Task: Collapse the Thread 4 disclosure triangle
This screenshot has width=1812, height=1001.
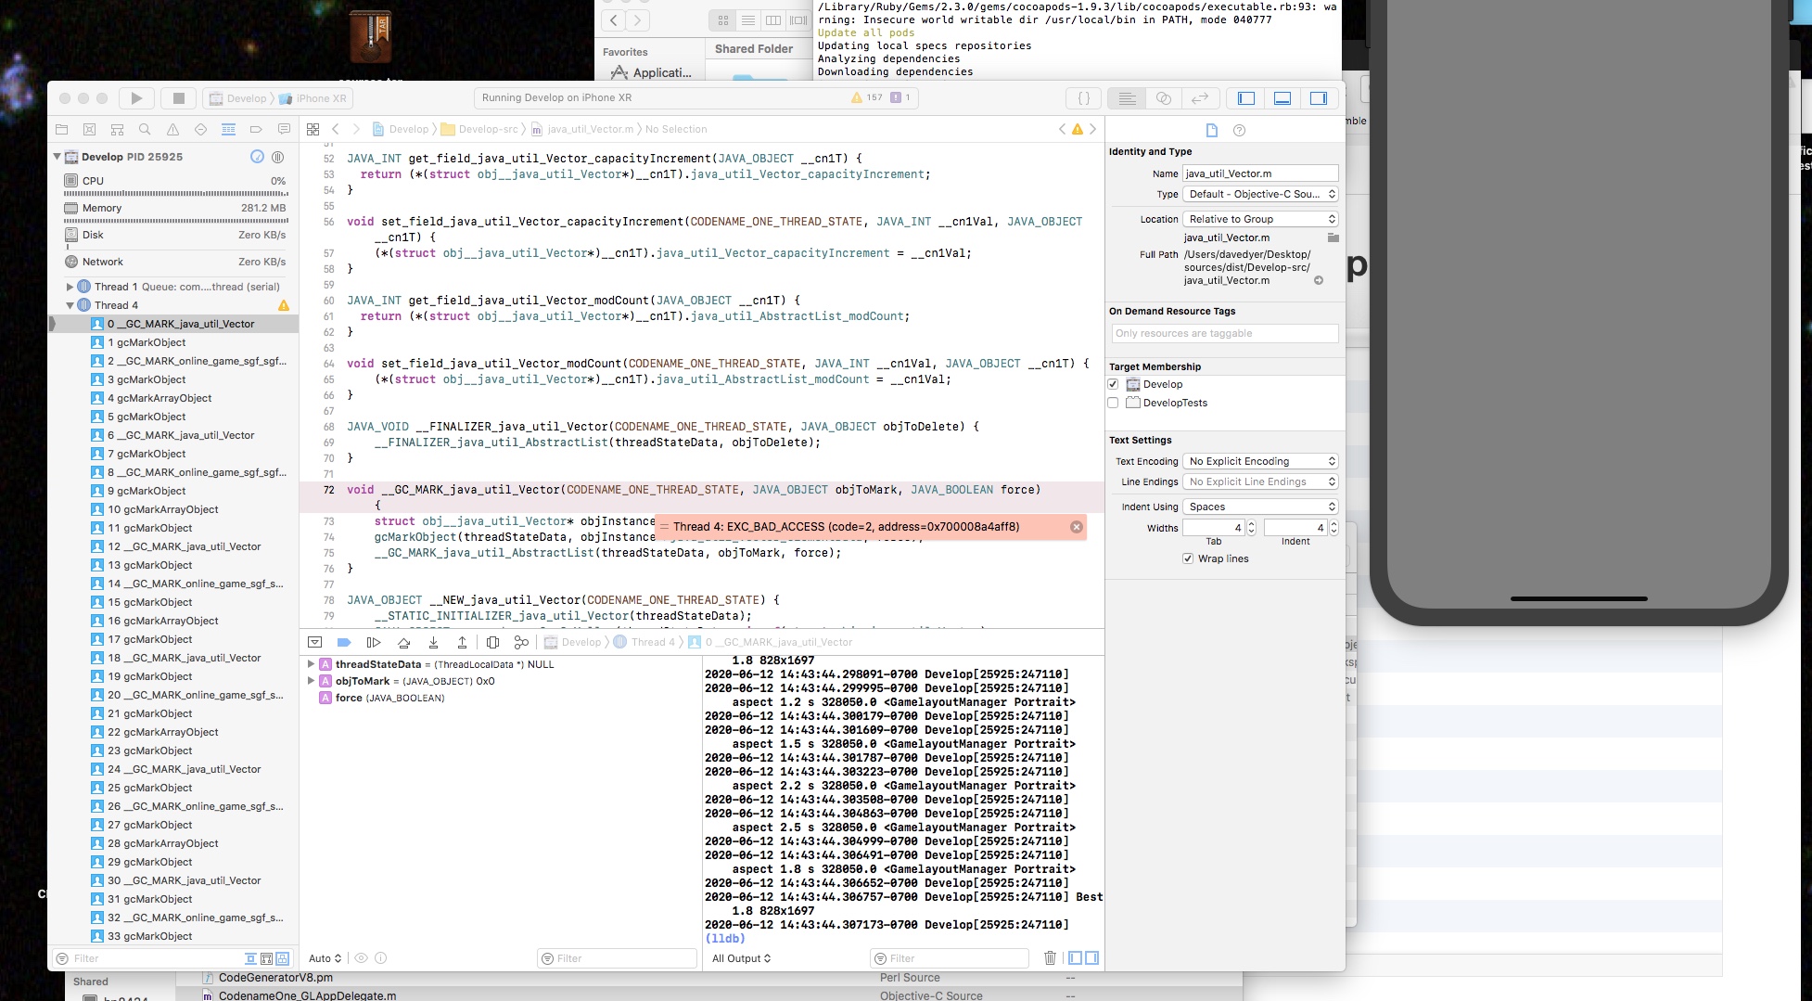Action: [70, 304]
